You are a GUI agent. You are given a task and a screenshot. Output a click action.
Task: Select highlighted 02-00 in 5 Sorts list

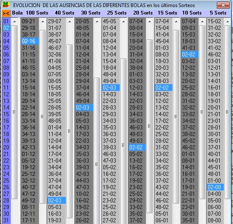coord(215,187)
